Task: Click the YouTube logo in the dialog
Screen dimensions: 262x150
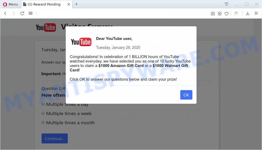Action: [81, 42]
